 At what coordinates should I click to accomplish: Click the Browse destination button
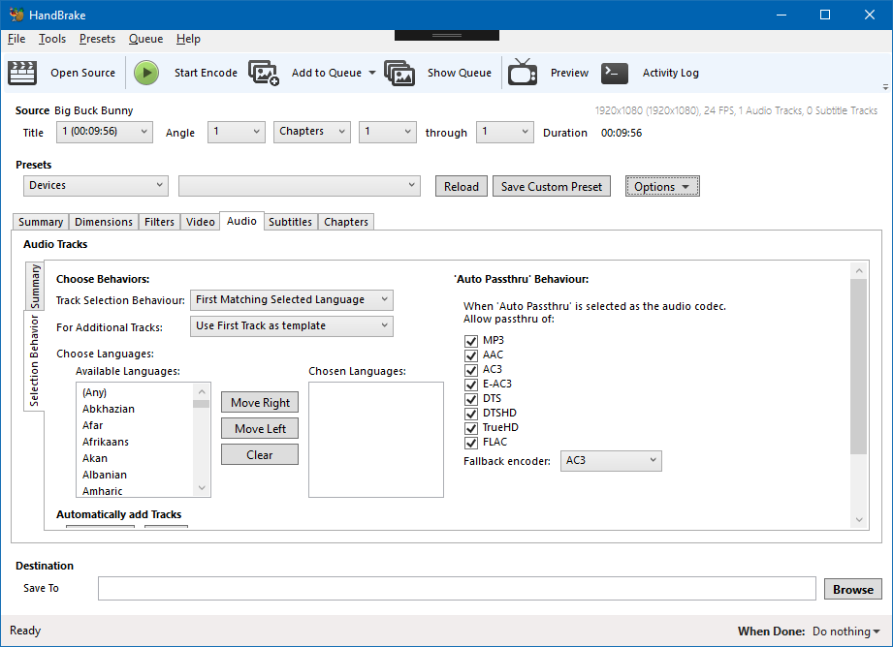852,590
